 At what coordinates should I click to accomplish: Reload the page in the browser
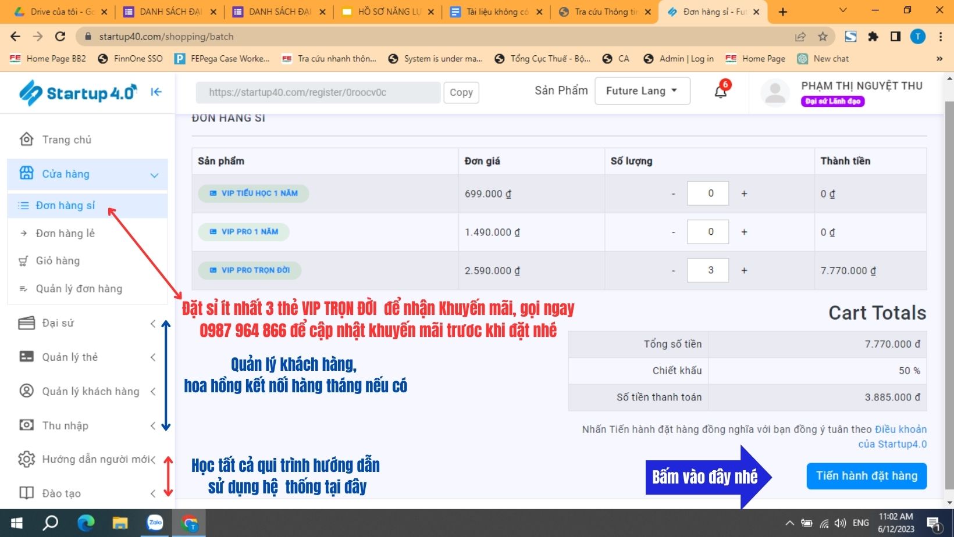(60, 37)
